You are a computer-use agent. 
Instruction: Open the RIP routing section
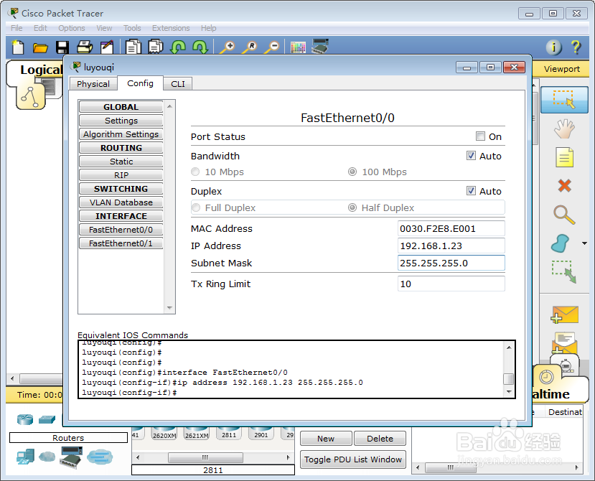coord(121,175)
